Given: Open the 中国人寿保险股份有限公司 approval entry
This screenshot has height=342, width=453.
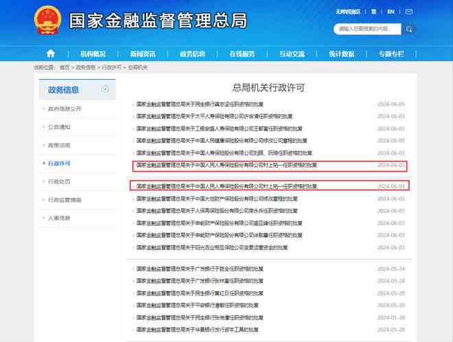Looking at the screenshot, I should [x=224, y=152].
